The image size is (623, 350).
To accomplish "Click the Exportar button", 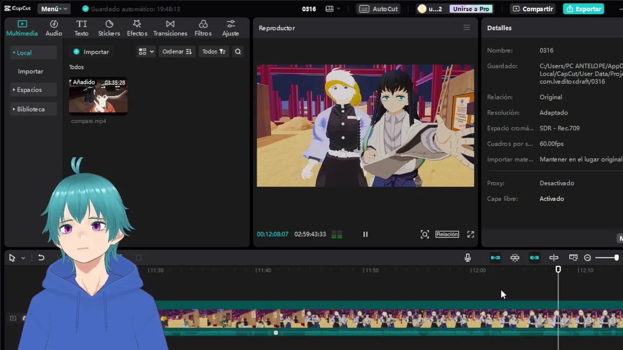I will (x=584, y=9).
